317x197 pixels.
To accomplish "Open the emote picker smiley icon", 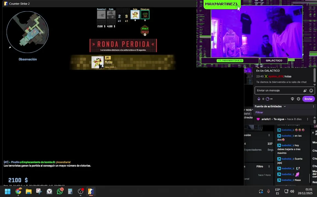I will pos(311,91).
